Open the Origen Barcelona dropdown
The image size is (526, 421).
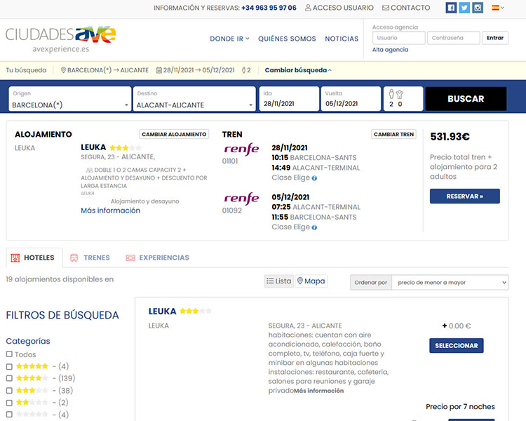click(69, 99)
